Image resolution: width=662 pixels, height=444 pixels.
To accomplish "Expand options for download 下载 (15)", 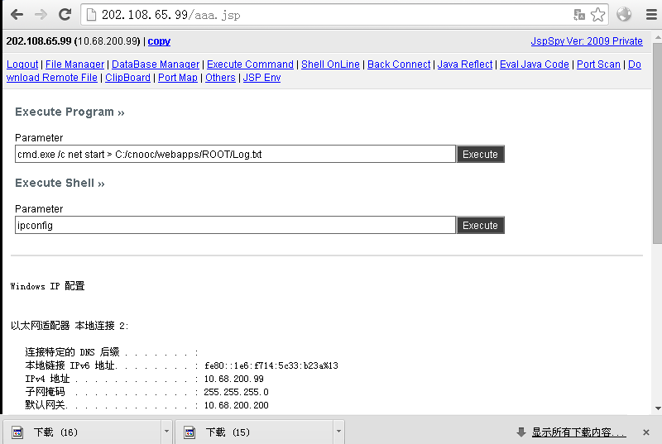I will click(x=338, y=432).
